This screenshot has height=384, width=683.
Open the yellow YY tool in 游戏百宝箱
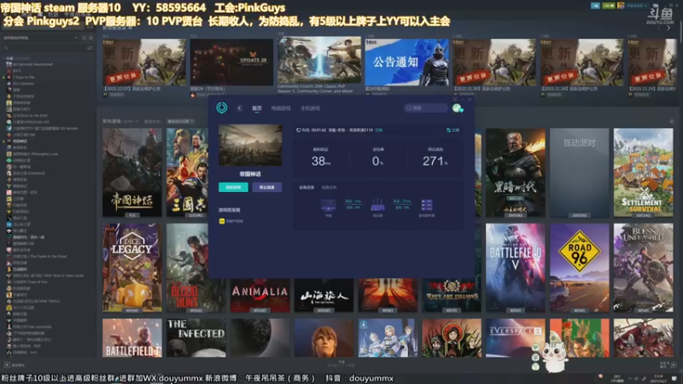click(231, 221)
